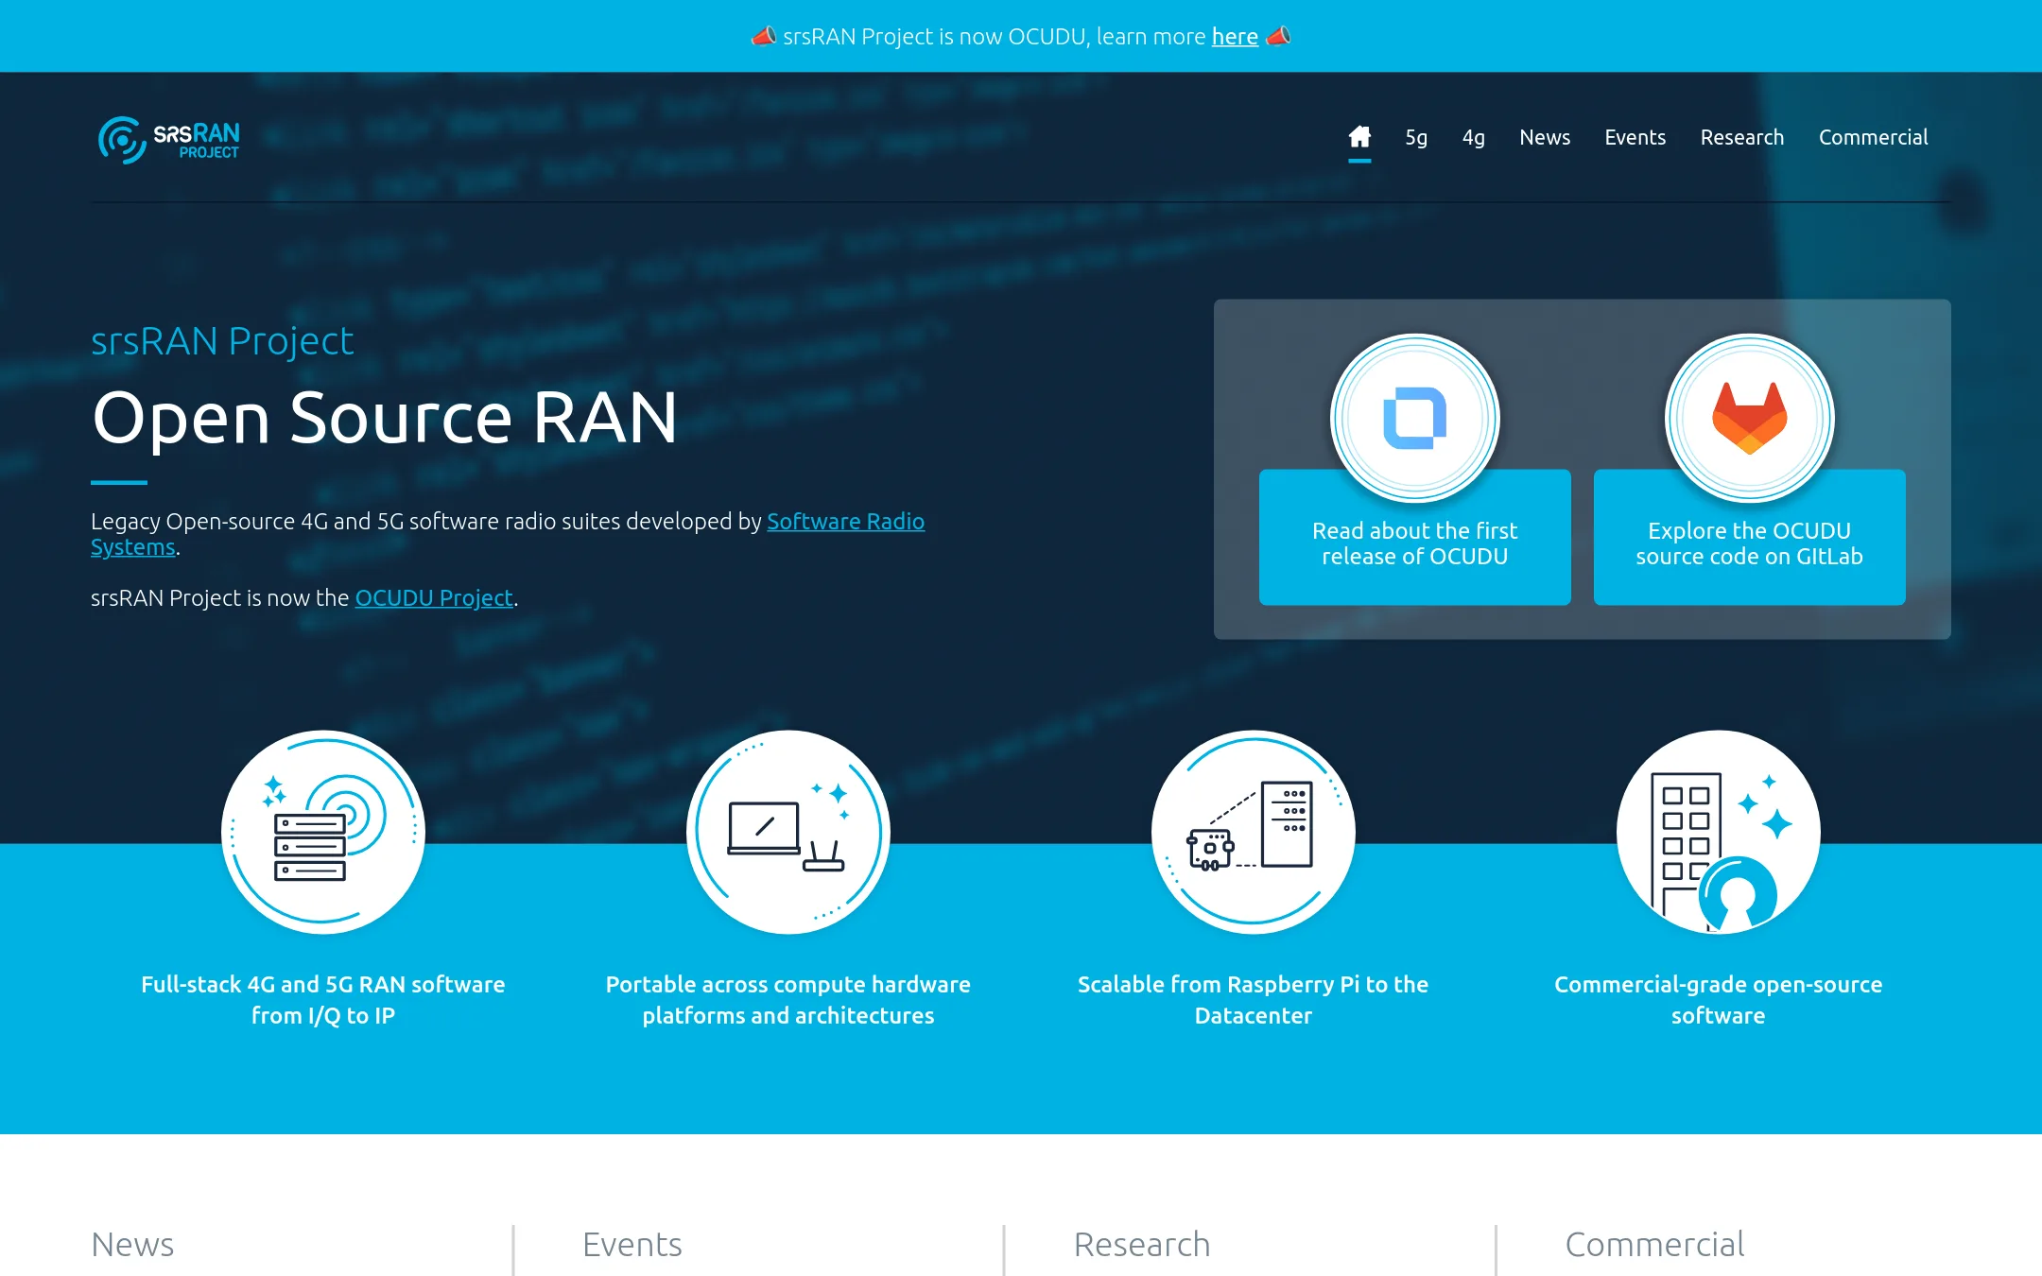This screenshot has width=2042, height=1276.
Task: Click 'Explore the OCUDU source code on GitLab'
Action: pos(1750,543)
